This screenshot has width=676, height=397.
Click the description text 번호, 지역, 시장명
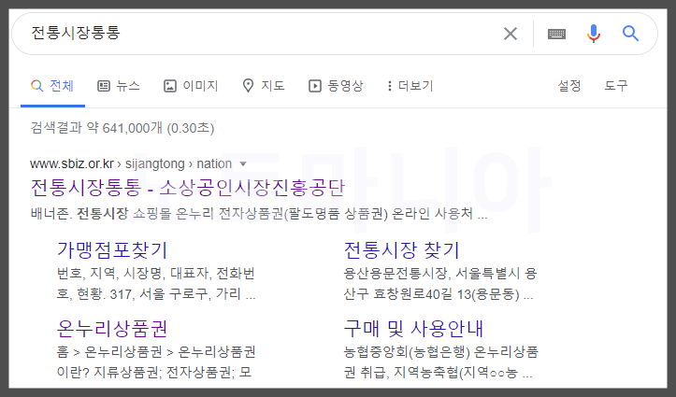156,284
